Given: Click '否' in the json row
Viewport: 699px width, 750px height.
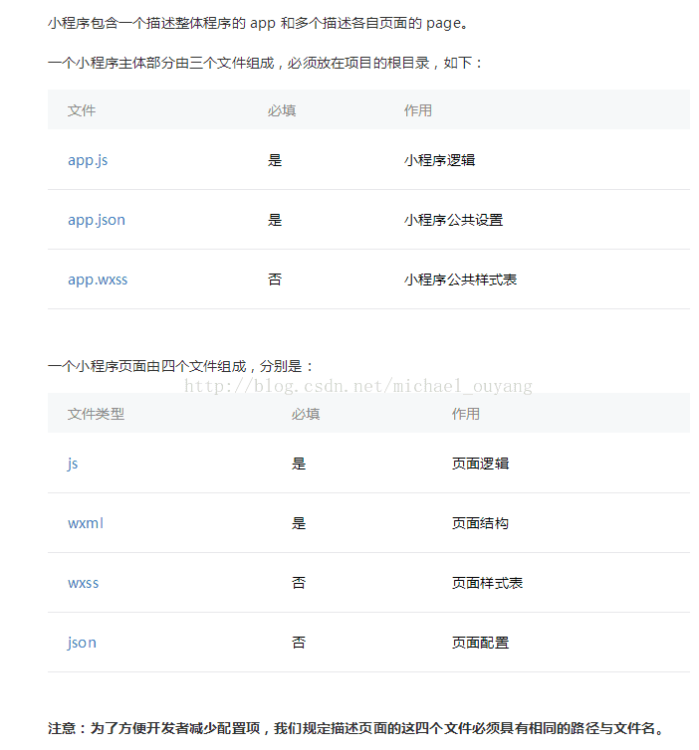Looking at the screenshot, I should (x=299, y=643).
